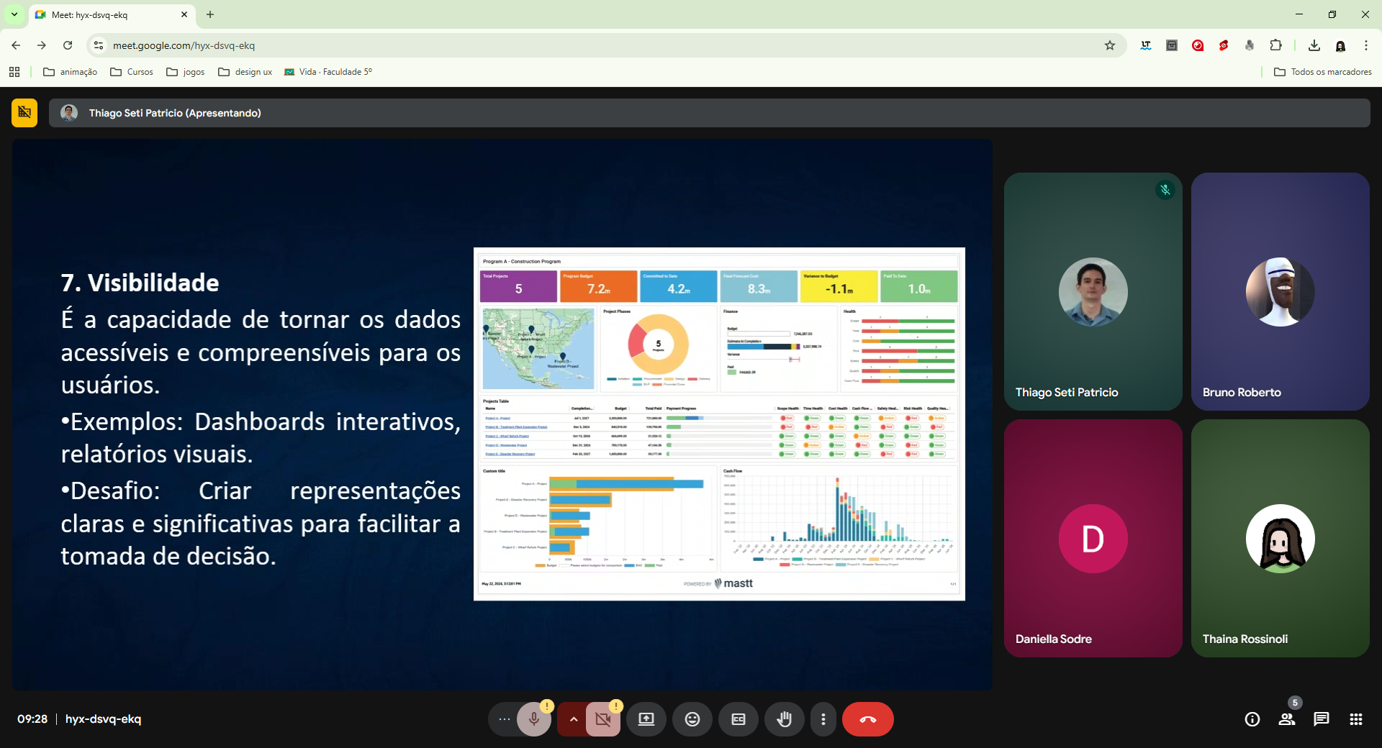Open the Cursos bookmarks folder
Screen dimensions: 1382x748
pyautogui.click(x=132, y=72)
